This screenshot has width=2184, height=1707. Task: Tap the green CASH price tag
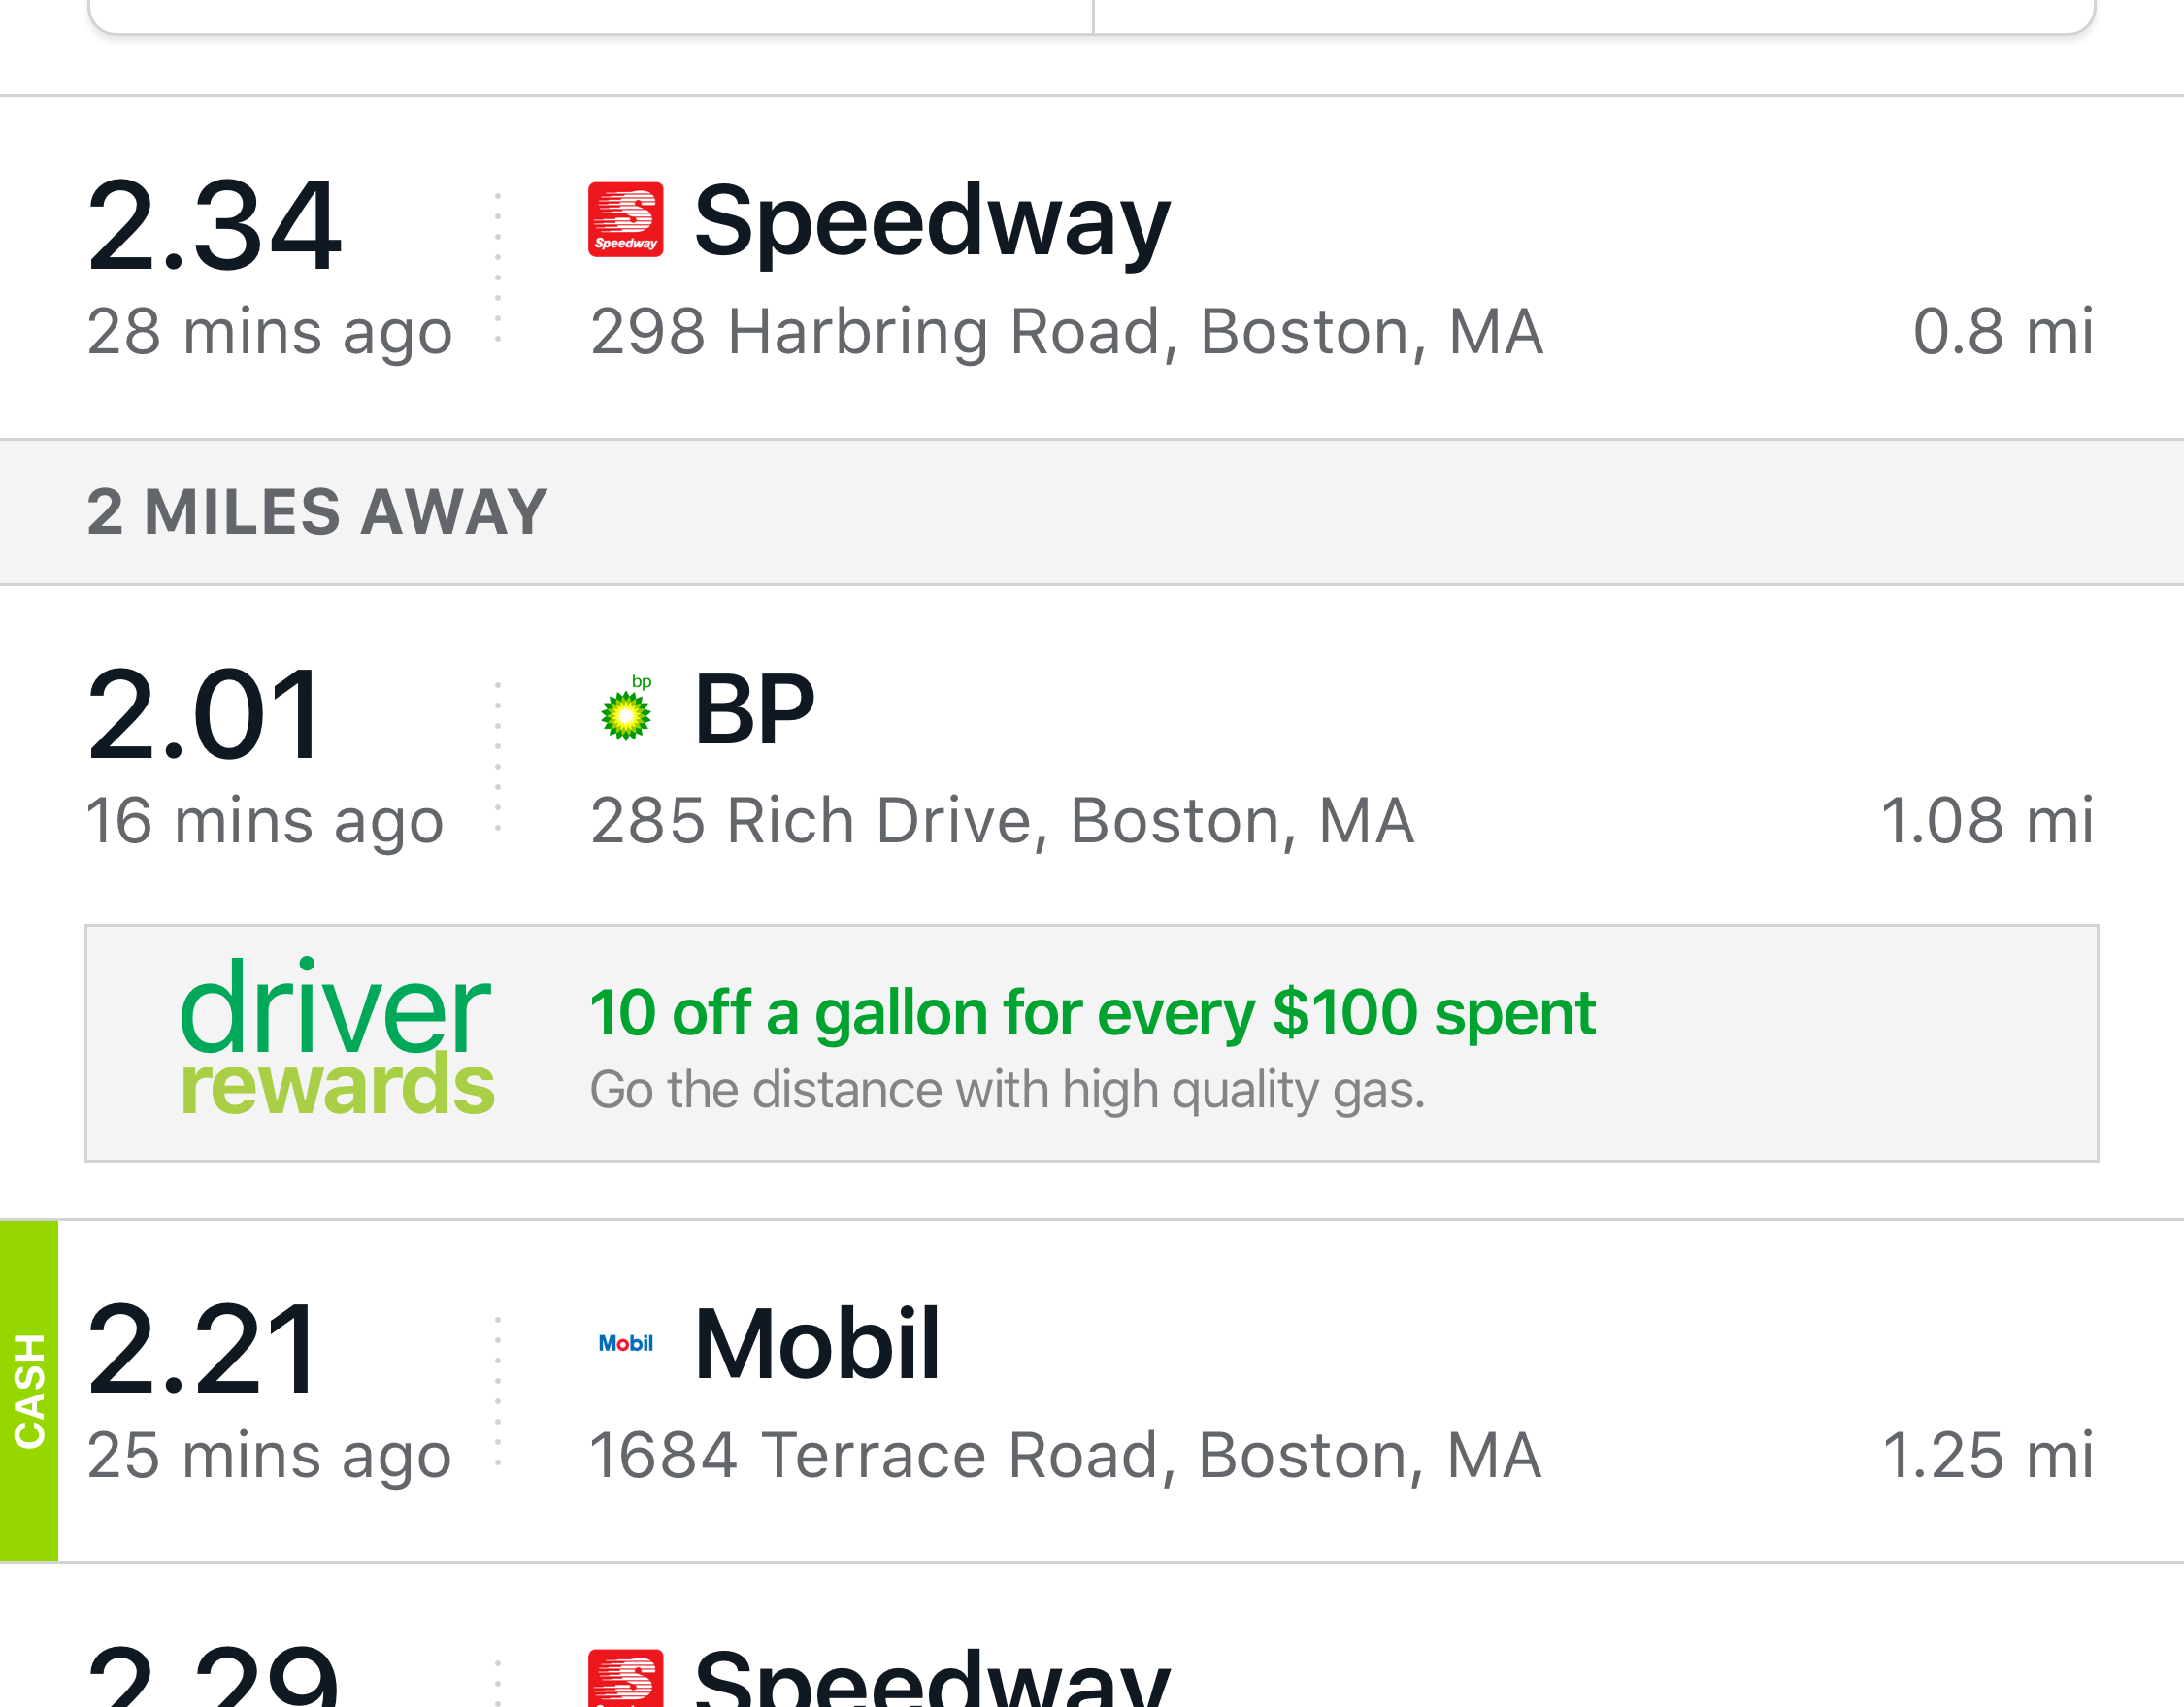29,1390
